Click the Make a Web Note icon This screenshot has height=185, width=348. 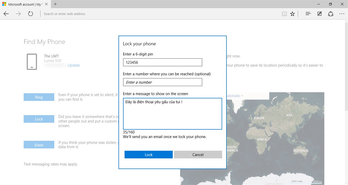point(319,14)
